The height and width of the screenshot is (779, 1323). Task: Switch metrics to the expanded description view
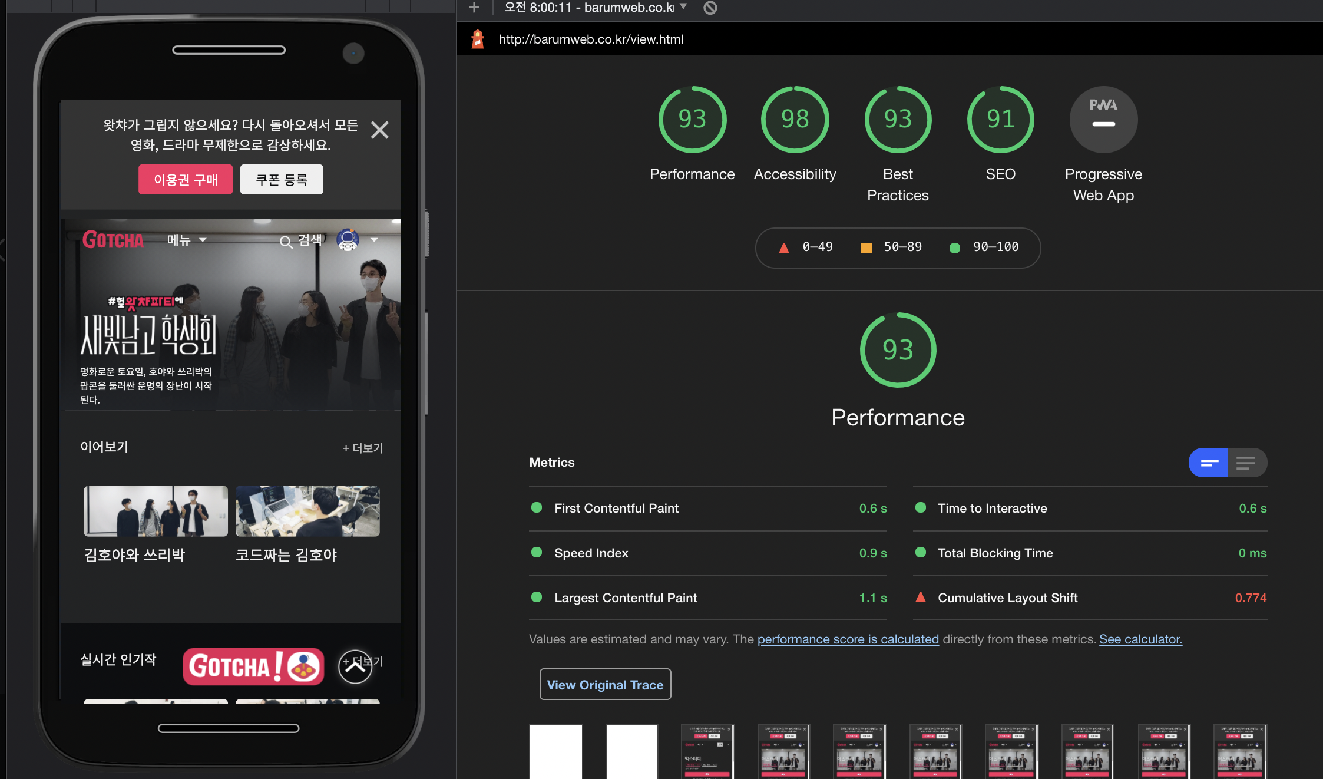click(1246, 463)
